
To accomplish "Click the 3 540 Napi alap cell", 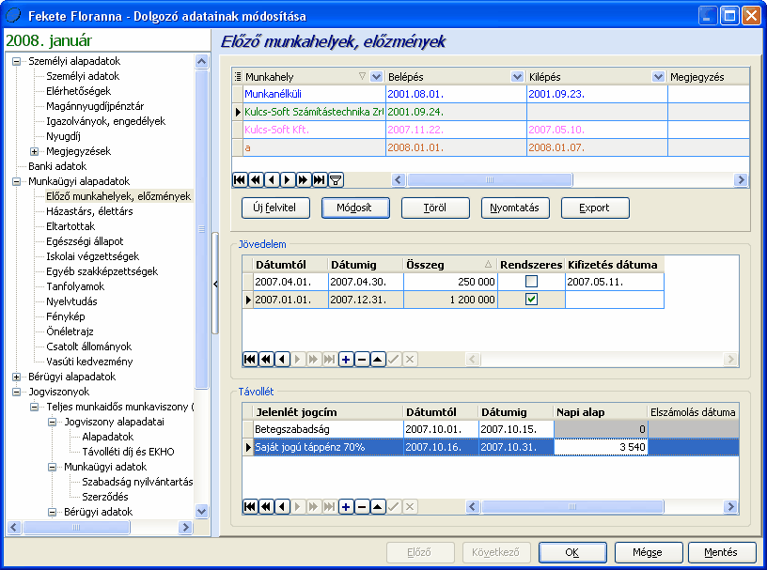I will (x=602, y=447).
